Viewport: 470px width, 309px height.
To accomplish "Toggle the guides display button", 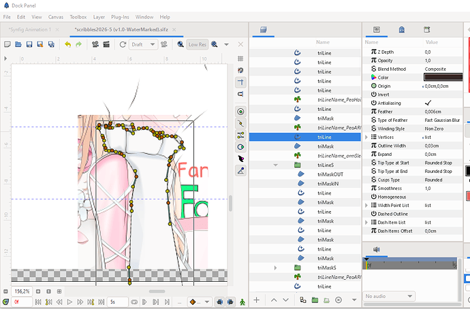I will 240,82.
